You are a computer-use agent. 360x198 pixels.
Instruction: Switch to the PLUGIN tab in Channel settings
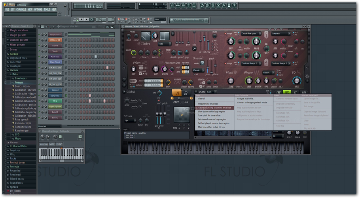click(x=44, y=144)
